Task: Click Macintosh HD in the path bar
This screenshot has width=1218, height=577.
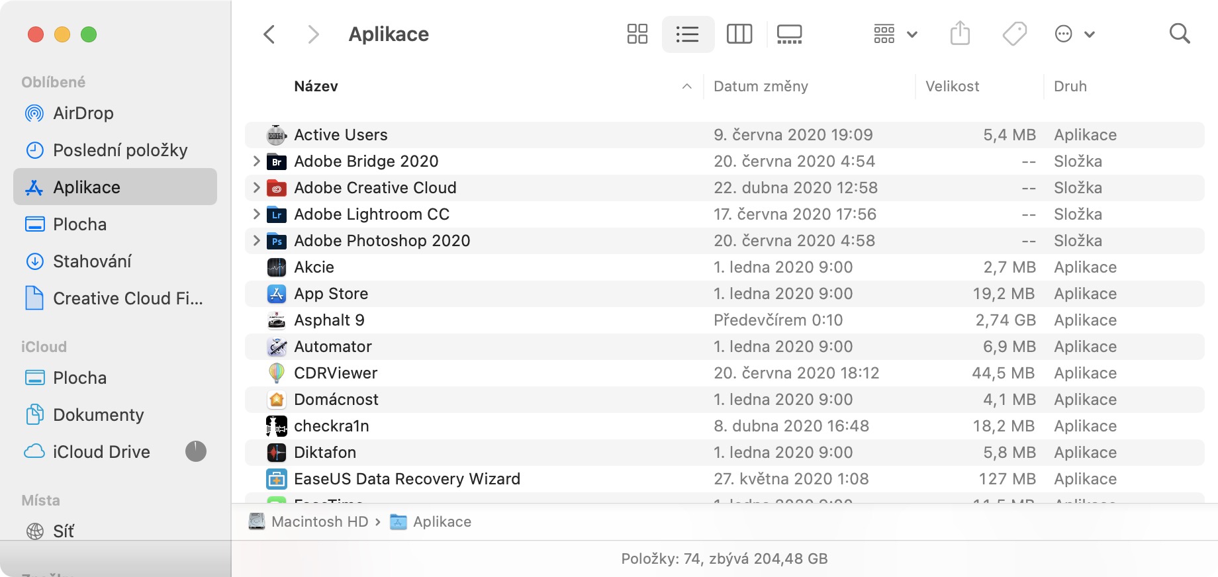Action: coord(319,522)
